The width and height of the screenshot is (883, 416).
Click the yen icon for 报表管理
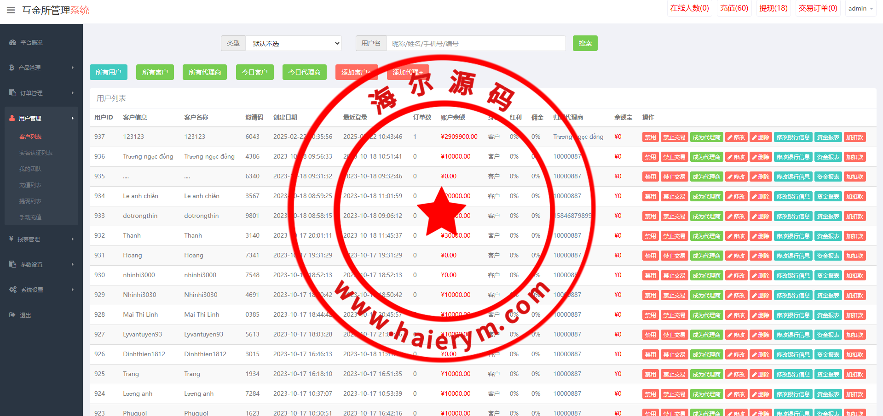[x=11, y=239]
